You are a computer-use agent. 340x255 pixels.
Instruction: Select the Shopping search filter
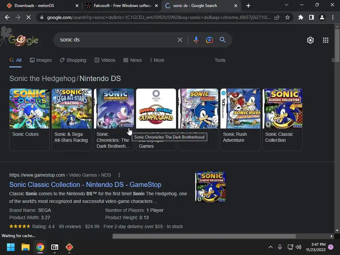pyautogui.click(x=73, y=60)
